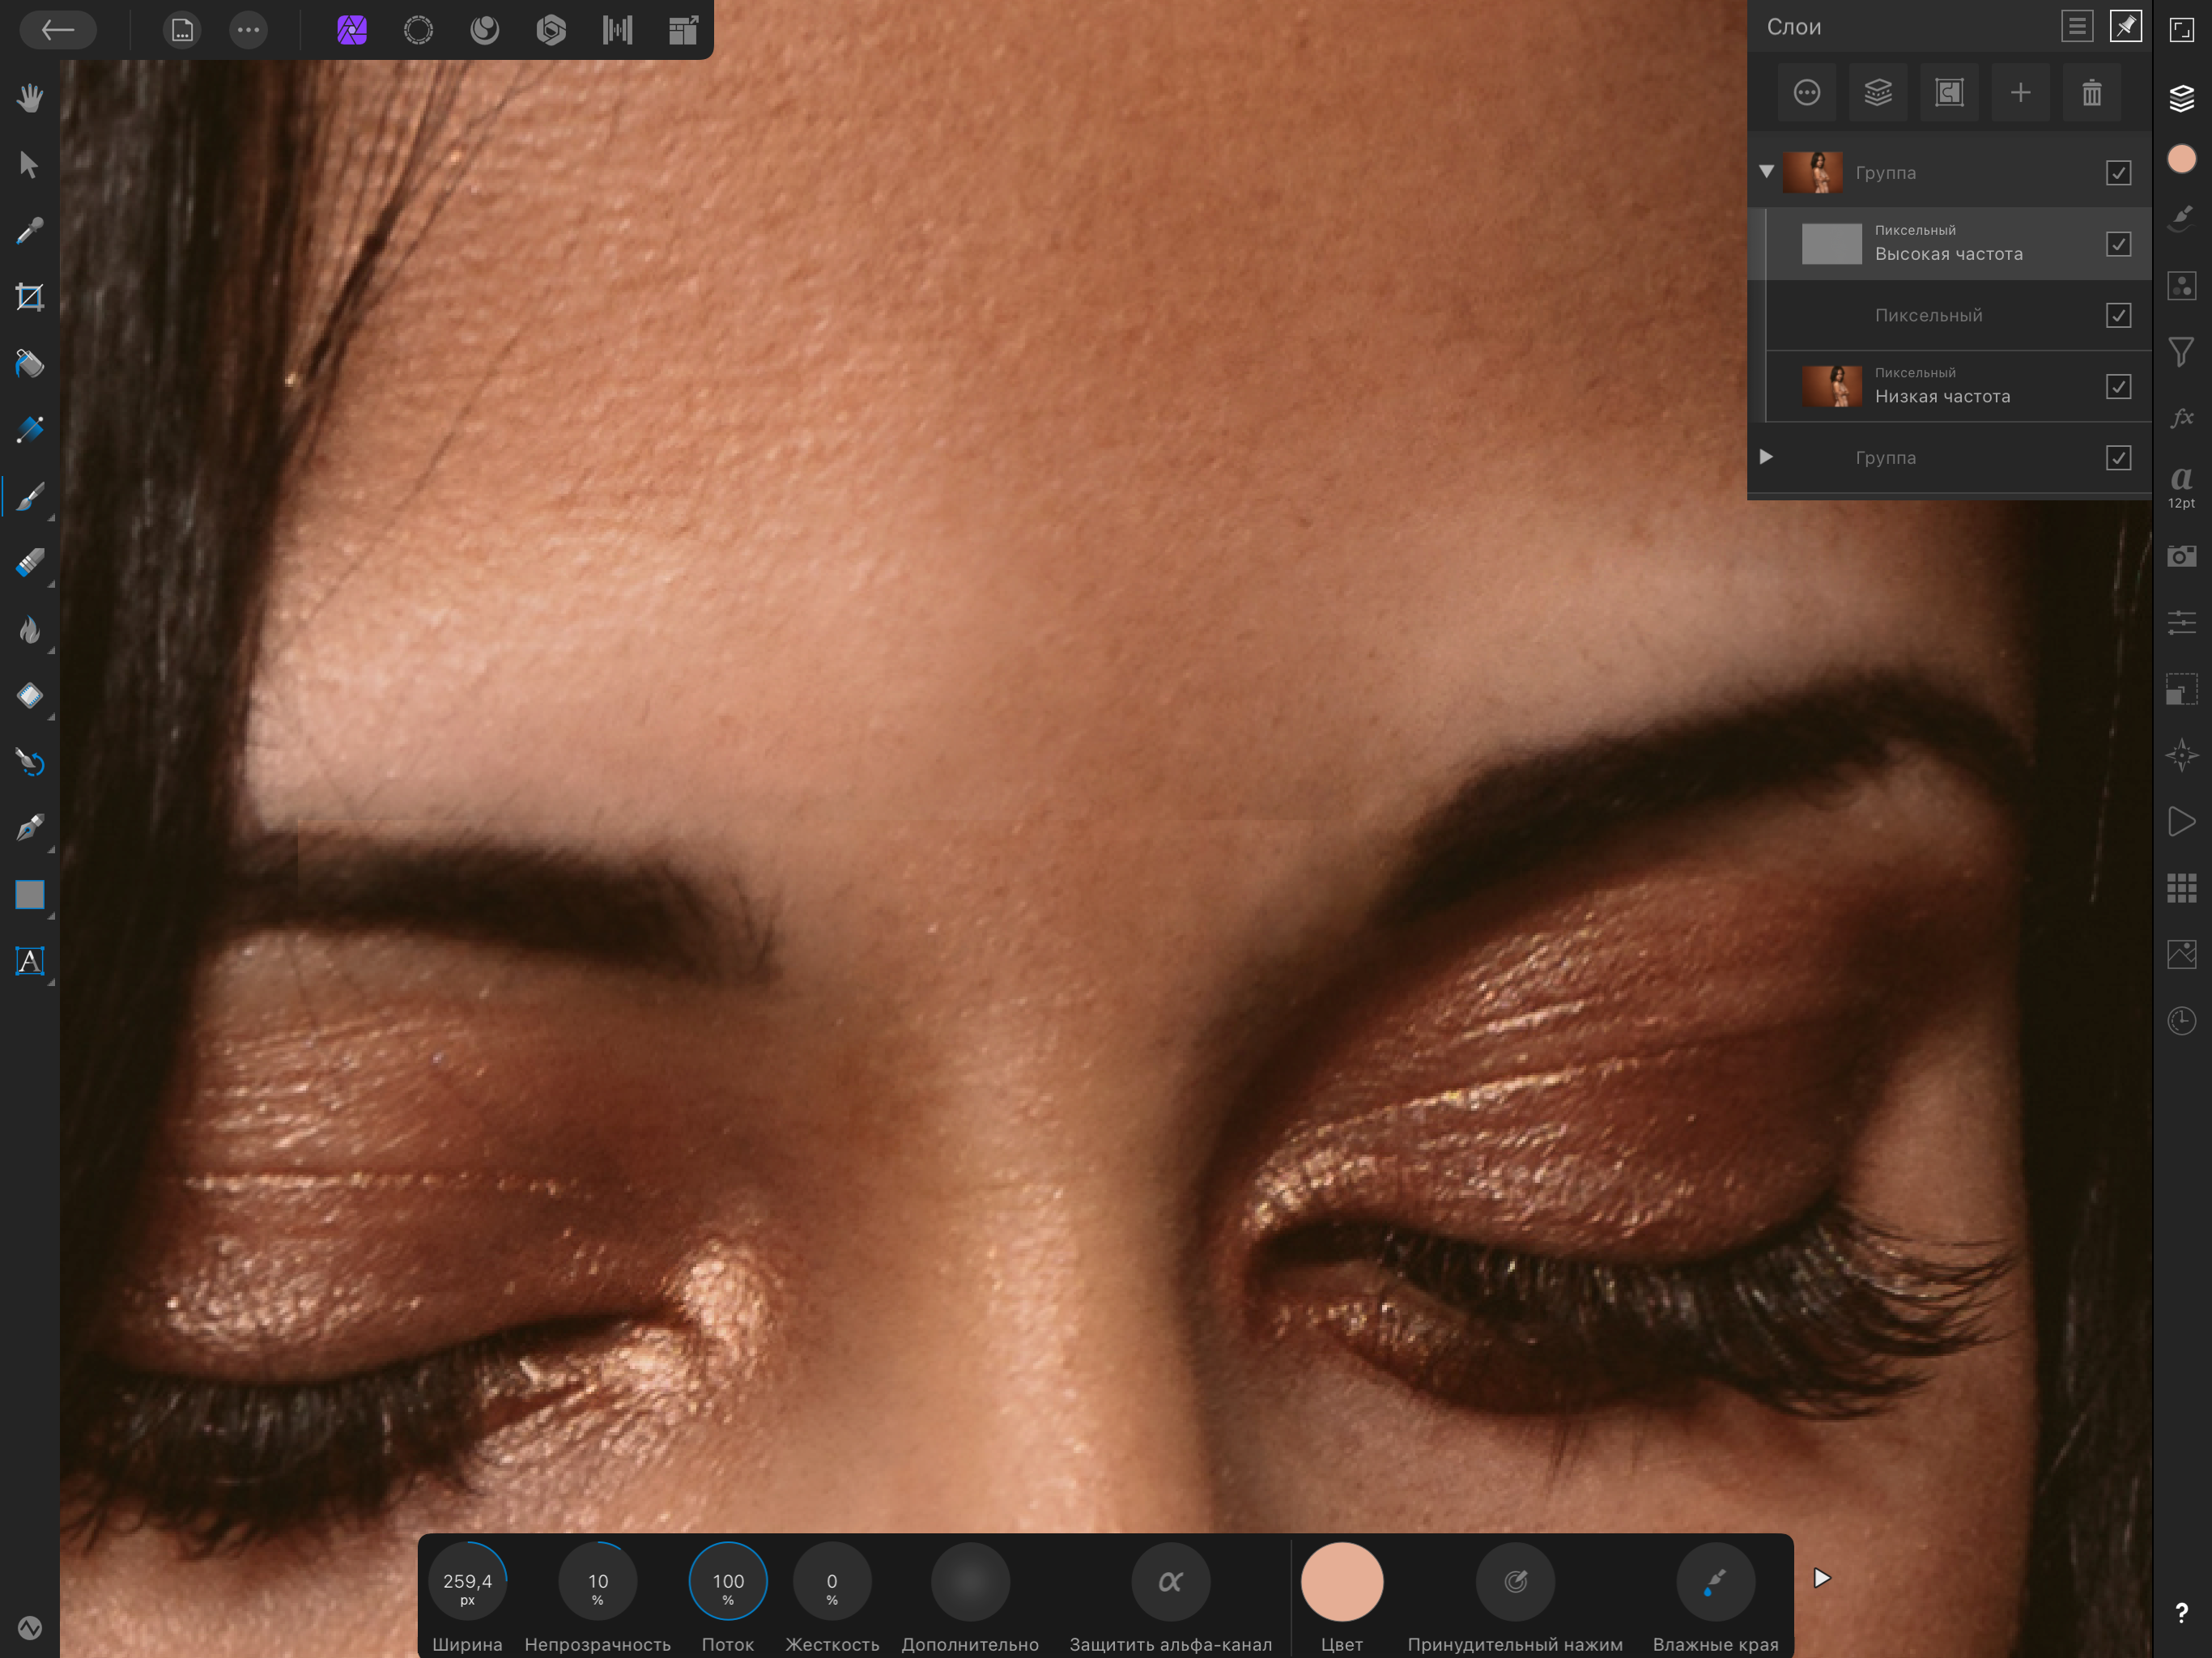Image resolution: width=2212 pixels, height=1658 pixels.
Task: Delete layer with trash button
Action: point(2091,93)
